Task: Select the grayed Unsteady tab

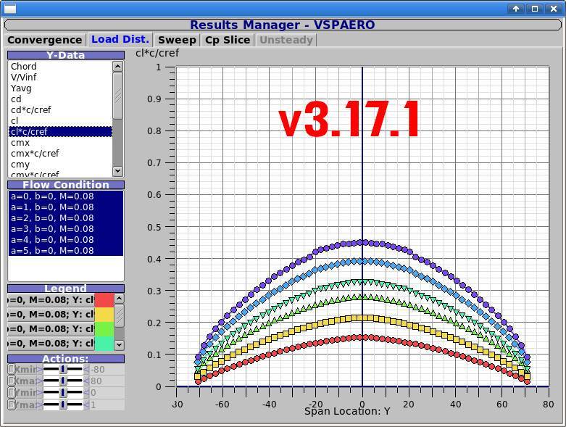Action: click(286, 40)
